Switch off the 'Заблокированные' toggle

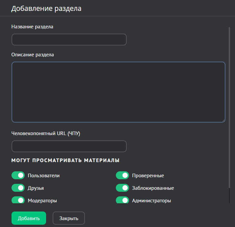coord(122,188)
